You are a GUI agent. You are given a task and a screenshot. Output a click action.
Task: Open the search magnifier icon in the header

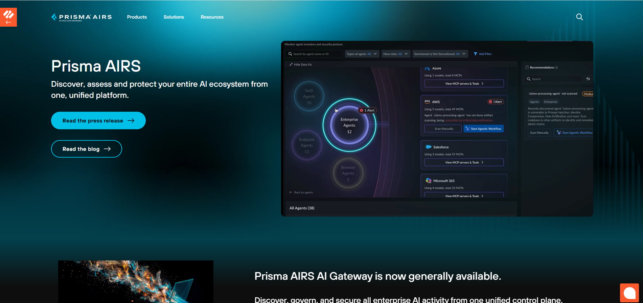point(579,17)
